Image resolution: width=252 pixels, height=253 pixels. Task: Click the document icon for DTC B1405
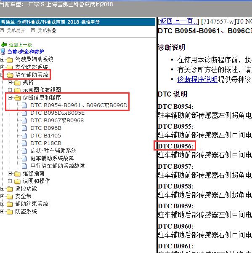(x=24, y=135)
